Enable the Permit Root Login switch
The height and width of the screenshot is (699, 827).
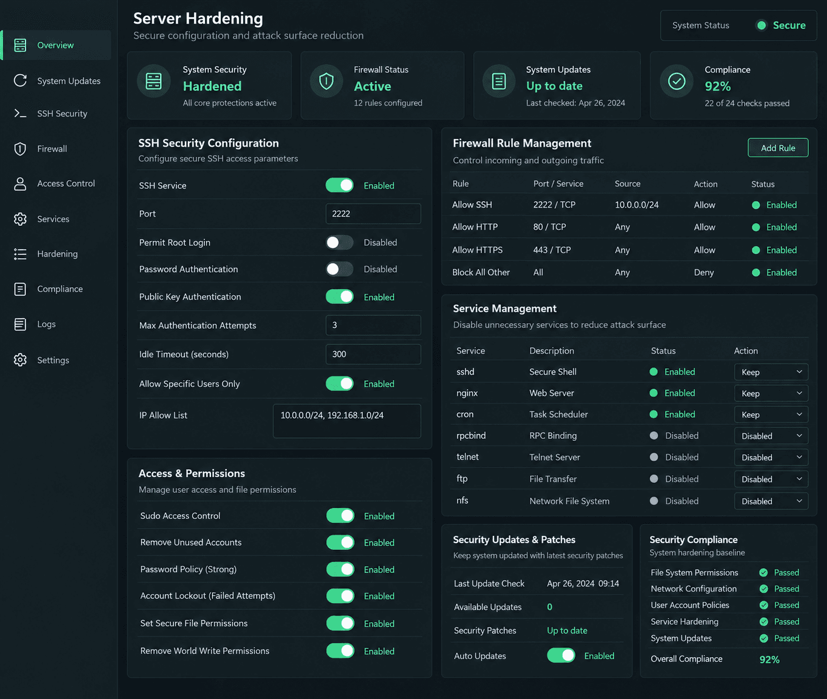[x=340, y=242]
